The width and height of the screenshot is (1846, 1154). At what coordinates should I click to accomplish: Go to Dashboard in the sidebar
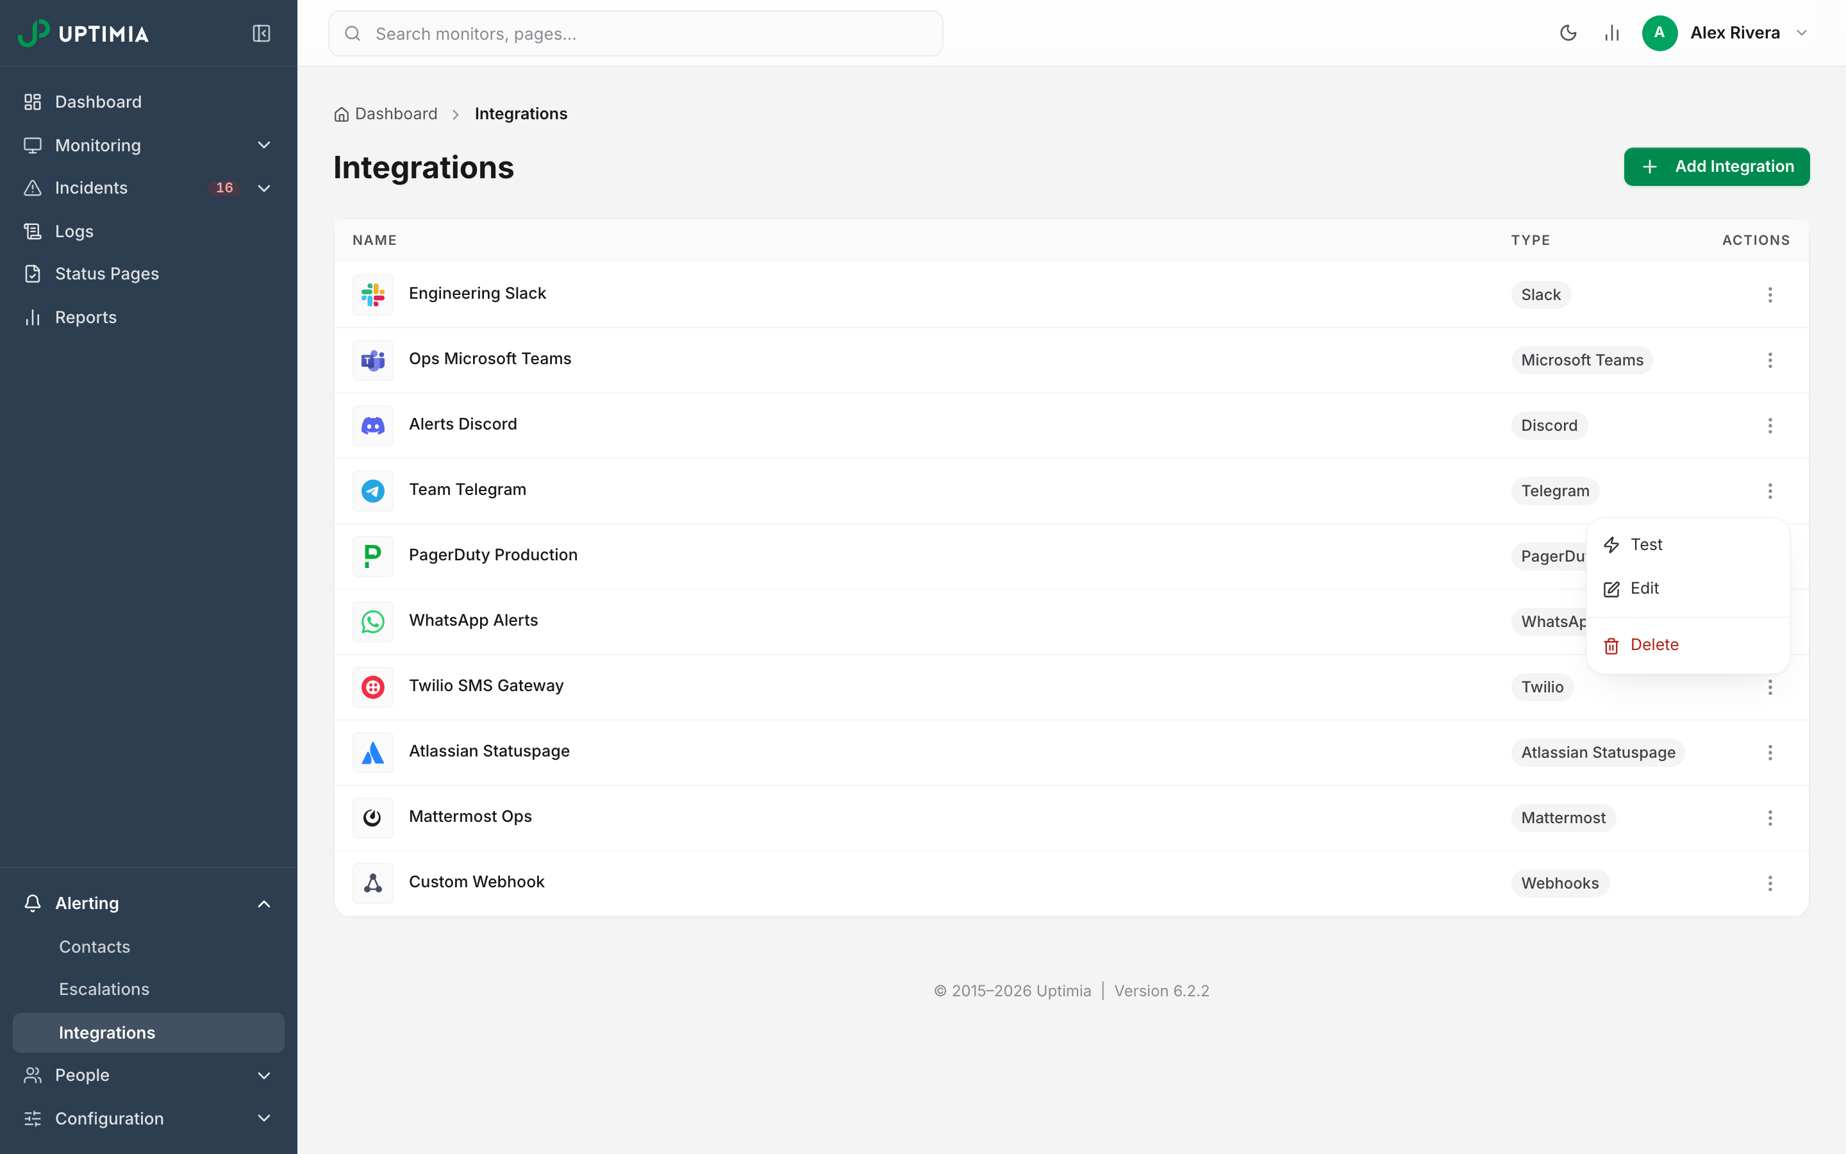149,103
